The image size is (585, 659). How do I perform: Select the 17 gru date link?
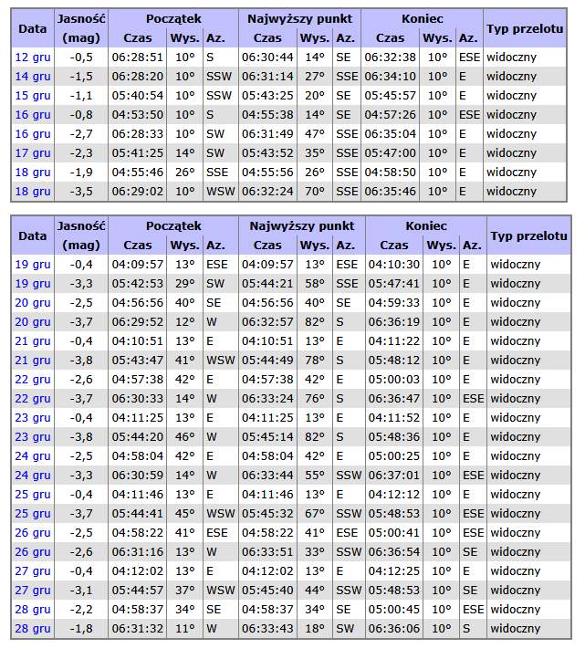(x=33, y=152)
